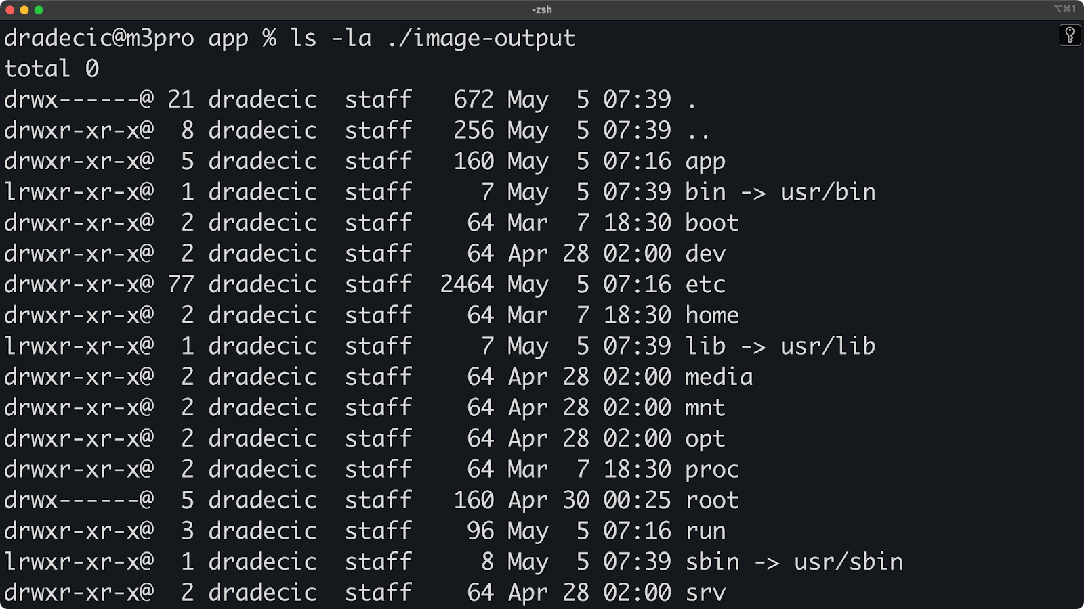
Task: Click the 'usr/lib' symlink target
Action: [x=828, y=346]
